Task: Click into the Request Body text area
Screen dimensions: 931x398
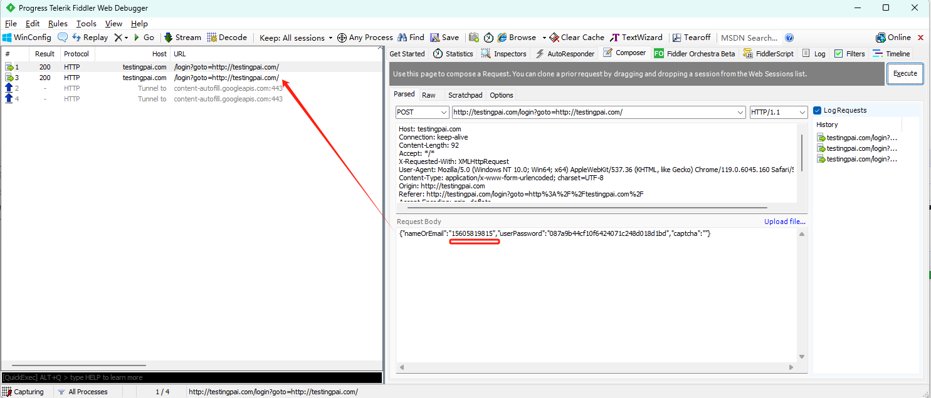Action: [x=596, y=294]
